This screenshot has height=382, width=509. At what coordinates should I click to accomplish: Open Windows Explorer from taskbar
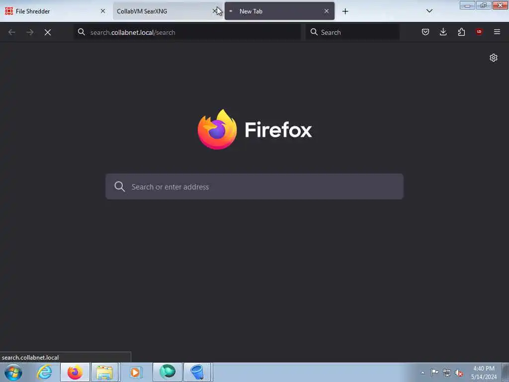(104, 372)
